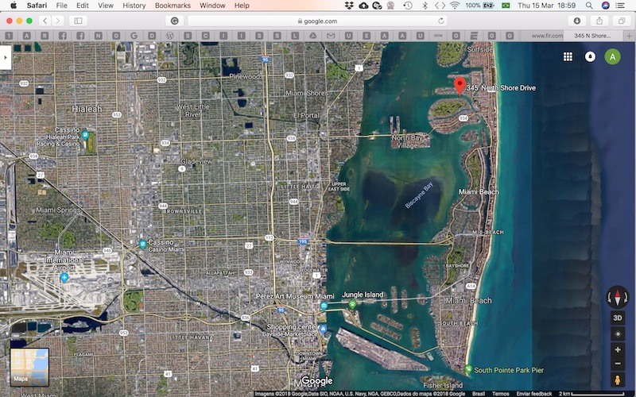Click the compass to reset map orientation

[x=618, y=298]
